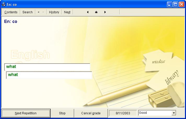This screenshot has height=119, width=186.
Task: Click the left triangle arrow in toolbar
Action: coord(88,12)
